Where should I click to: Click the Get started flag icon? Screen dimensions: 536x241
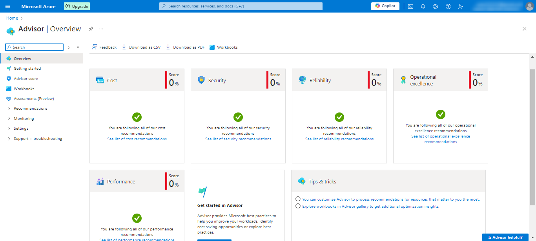pyautogui.click(x=202, y=192)
